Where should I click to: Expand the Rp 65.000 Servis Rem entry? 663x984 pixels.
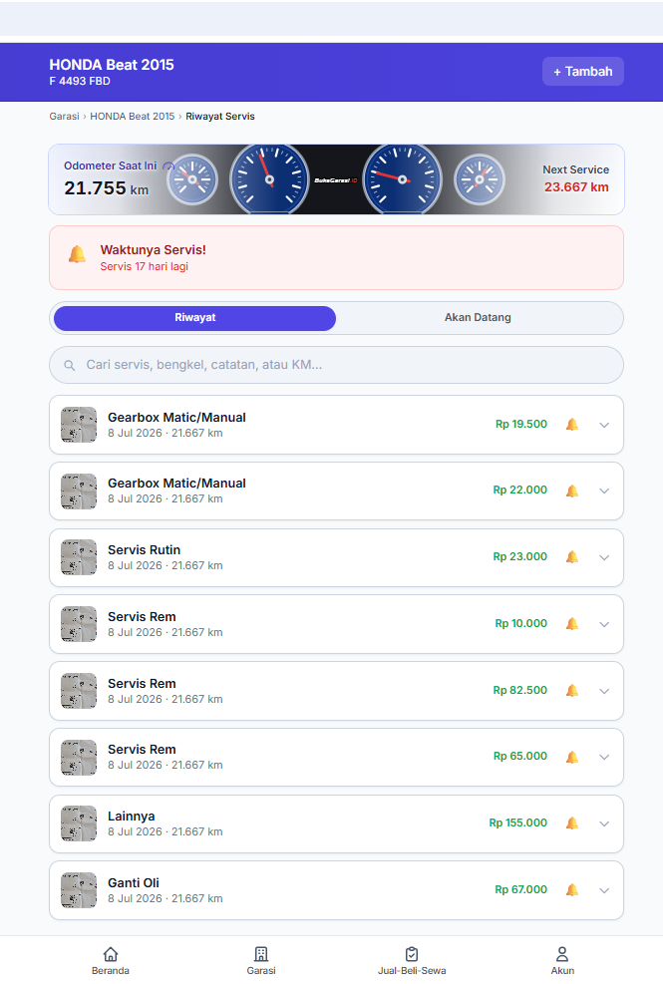pyautogui.click(x=604, y=757)
